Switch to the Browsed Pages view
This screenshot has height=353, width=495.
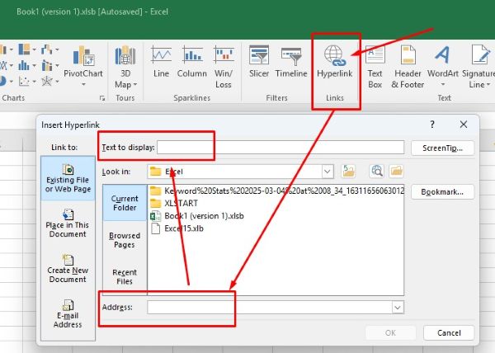click(x=125, y=240)
